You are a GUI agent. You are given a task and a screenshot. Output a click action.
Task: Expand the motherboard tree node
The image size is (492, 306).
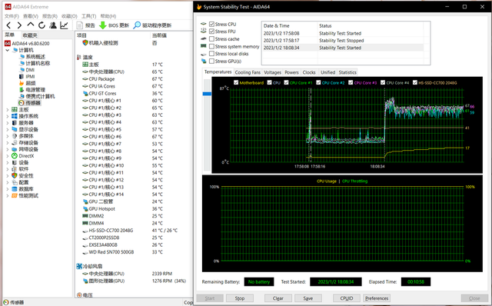point(8,109)
